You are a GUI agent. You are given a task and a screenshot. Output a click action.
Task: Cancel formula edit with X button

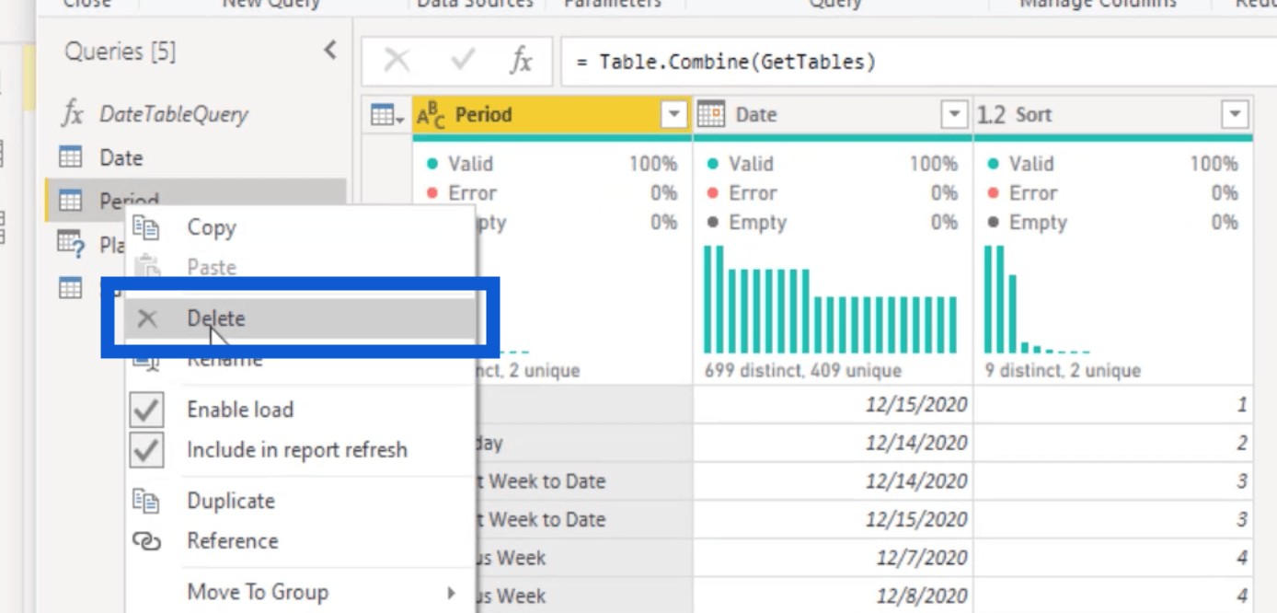(397, 61)
